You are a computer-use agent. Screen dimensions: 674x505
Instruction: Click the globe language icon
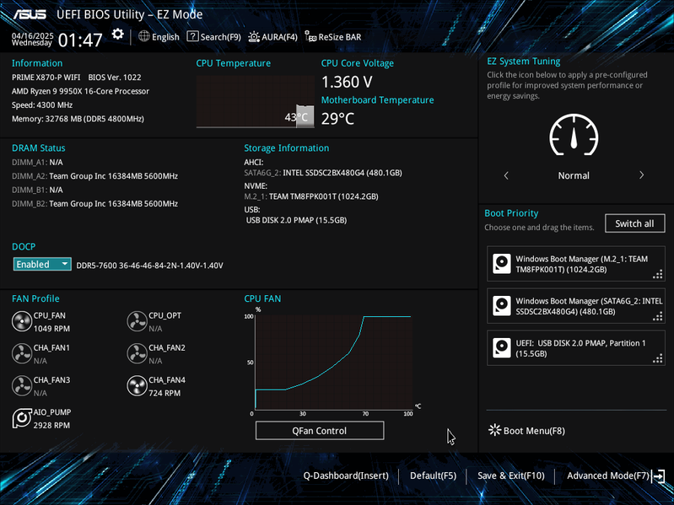point(144,36)
